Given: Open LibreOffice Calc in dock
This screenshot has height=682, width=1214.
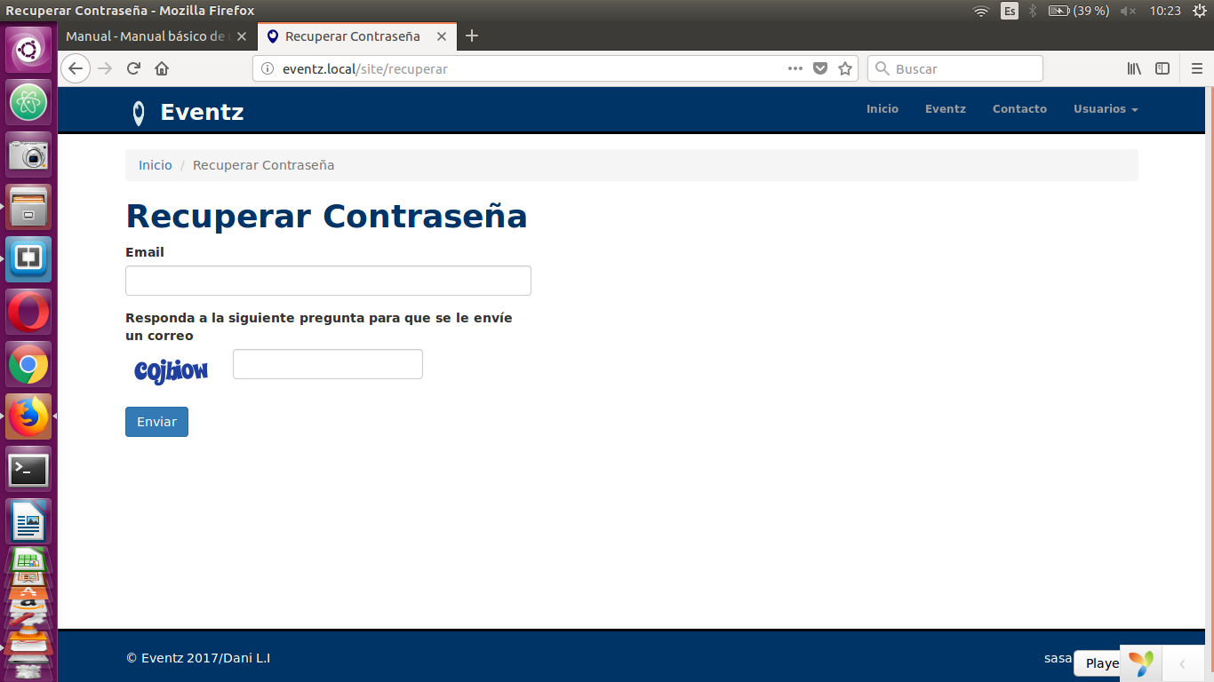Looking at the screenshot, I should click(x=29, y=560).
